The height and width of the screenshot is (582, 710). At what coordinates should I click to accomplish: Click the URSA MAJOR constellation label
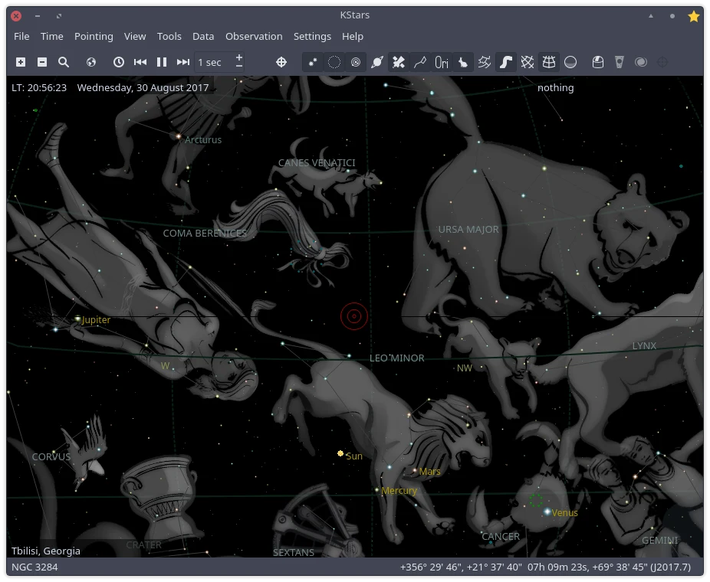coord(468,229)
